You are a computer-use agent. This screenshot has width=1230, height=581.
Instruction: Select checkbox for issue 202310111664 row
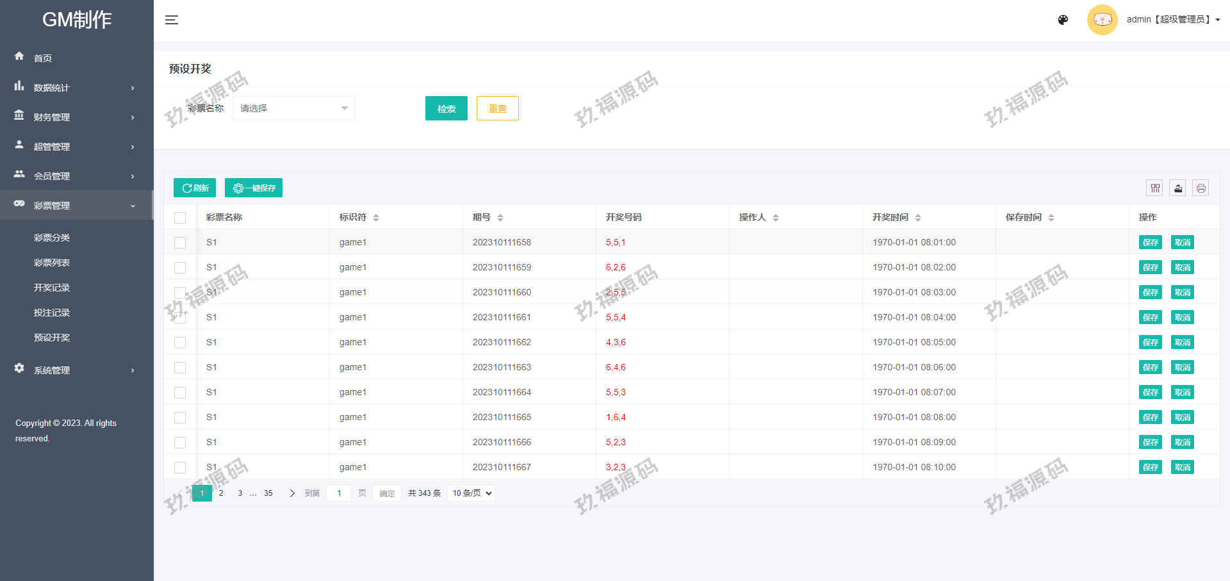180,393
